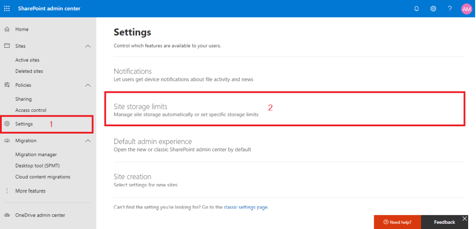Click the Need help? button

click(x=397, y=222)
